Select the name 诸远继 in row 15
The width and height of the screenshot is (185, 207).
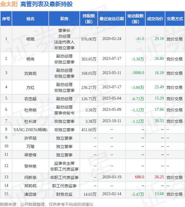30,194
